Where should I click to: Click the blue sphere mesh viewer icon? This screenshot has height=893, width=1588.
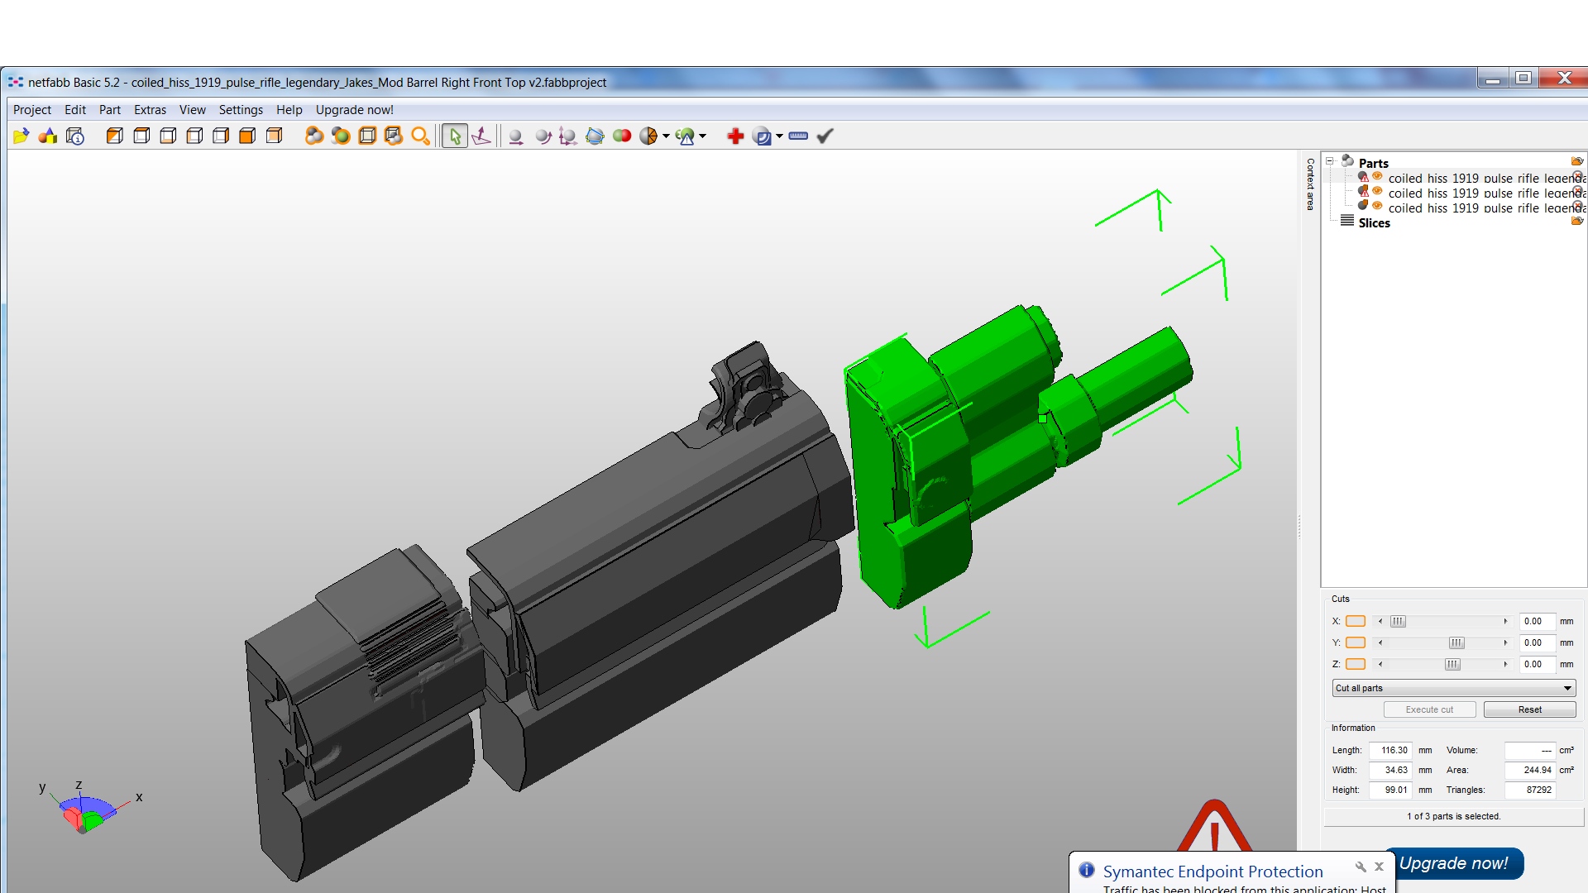click(762, 136)
